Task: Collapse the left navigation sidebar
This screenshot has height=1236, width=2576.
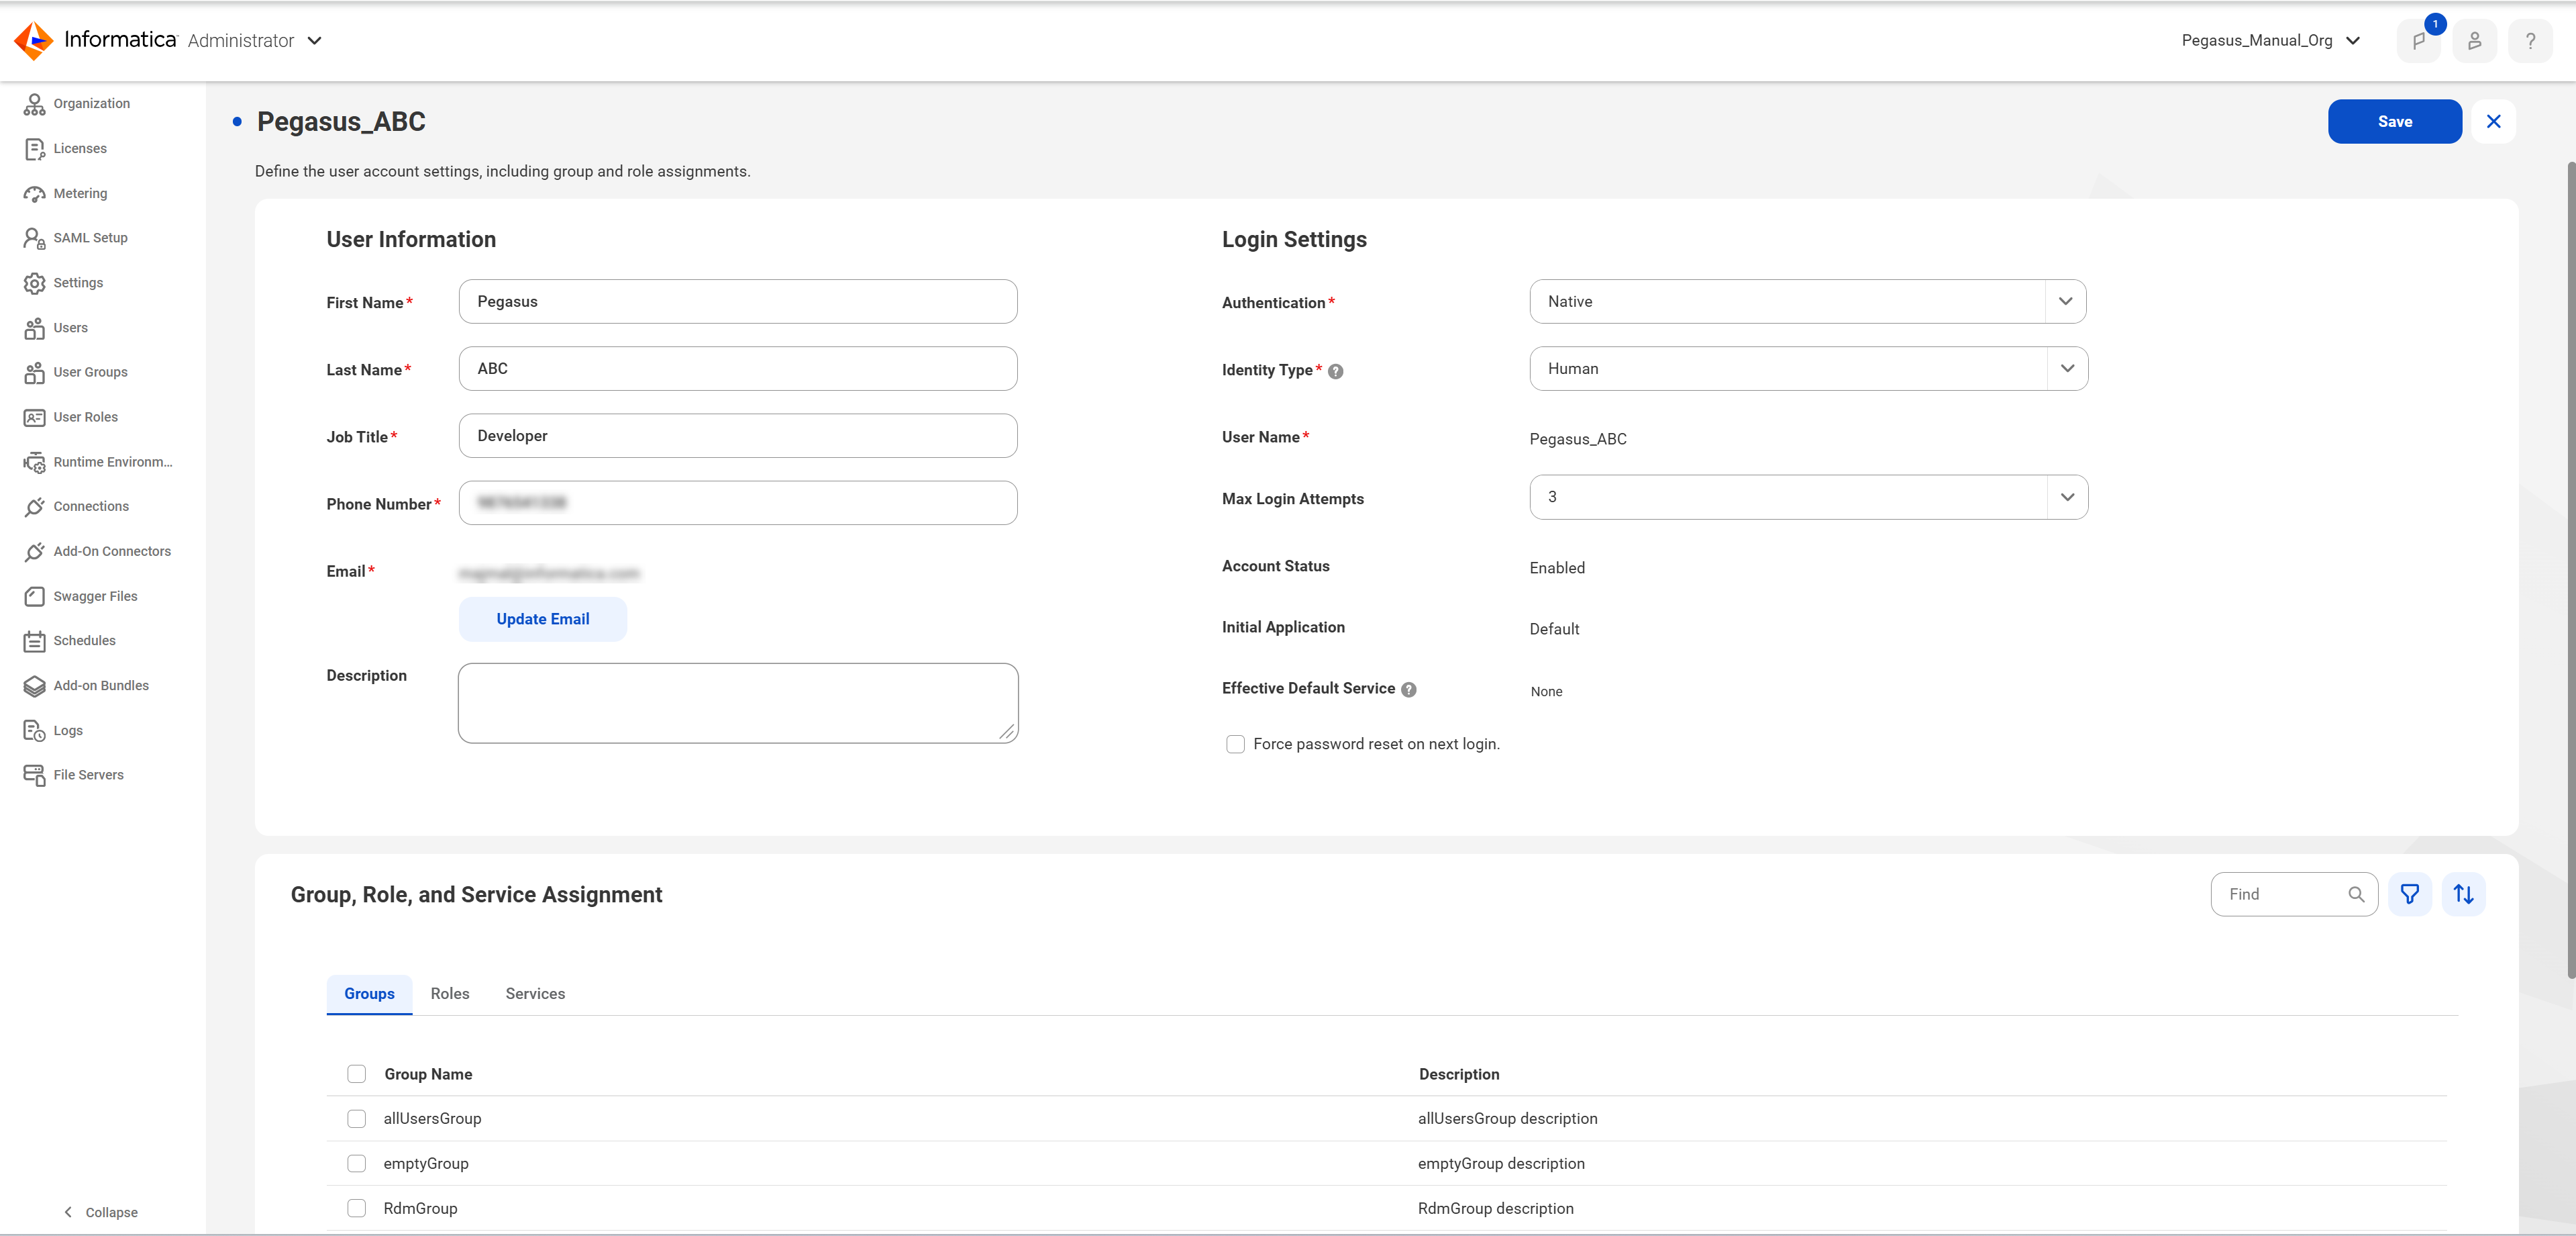Action: point(100,1212)
